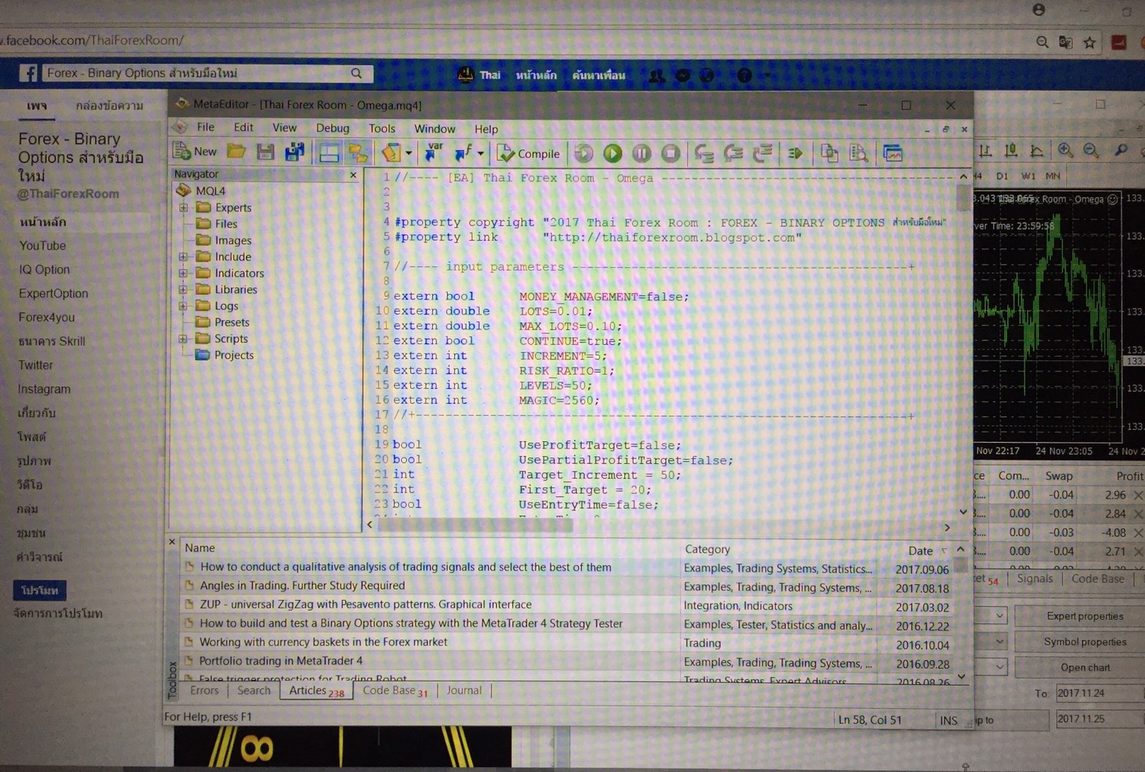Image resolution: width=1145 pixels, height=772 pixels.
Task: Bookmark the page with the star icon
Action: tap(1089, 43)
